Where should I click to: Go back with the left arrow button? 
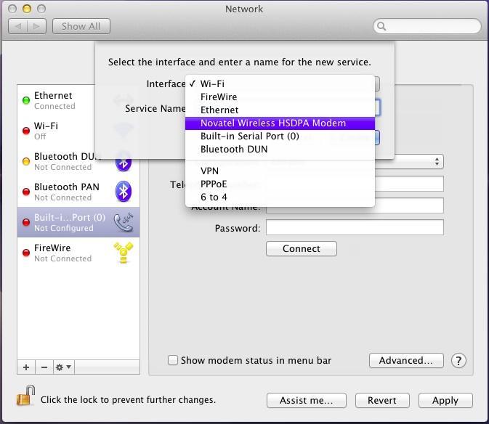point(19,26)
